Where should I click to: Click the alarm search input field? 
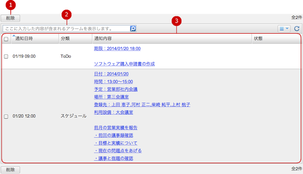pos(66,28)
